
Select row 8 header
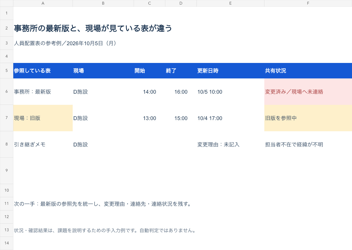pos(7,144)
